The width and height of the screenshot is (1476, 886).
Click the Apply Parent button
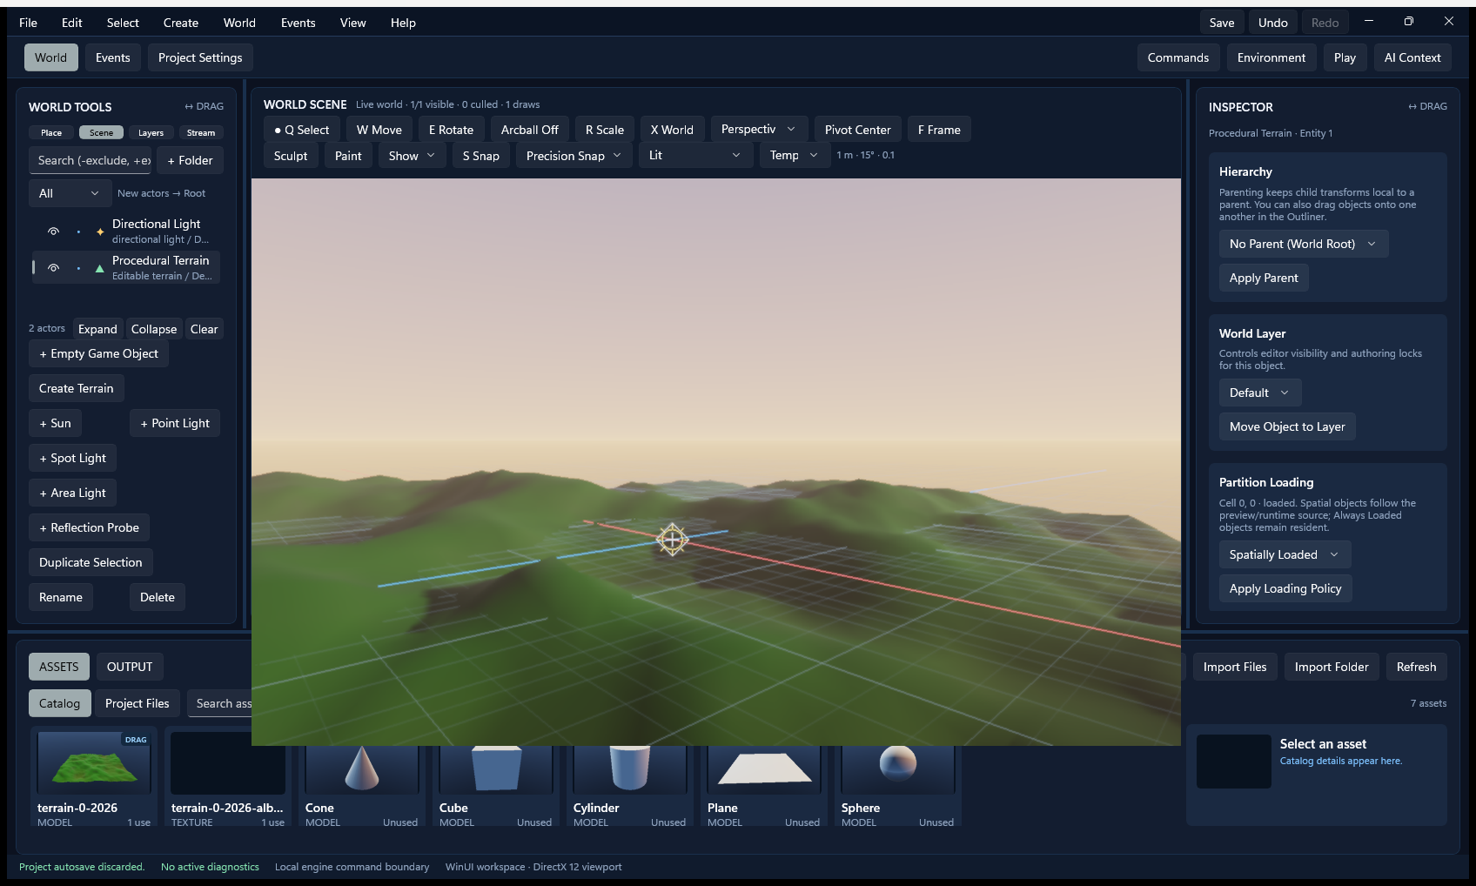(1264, 278)
